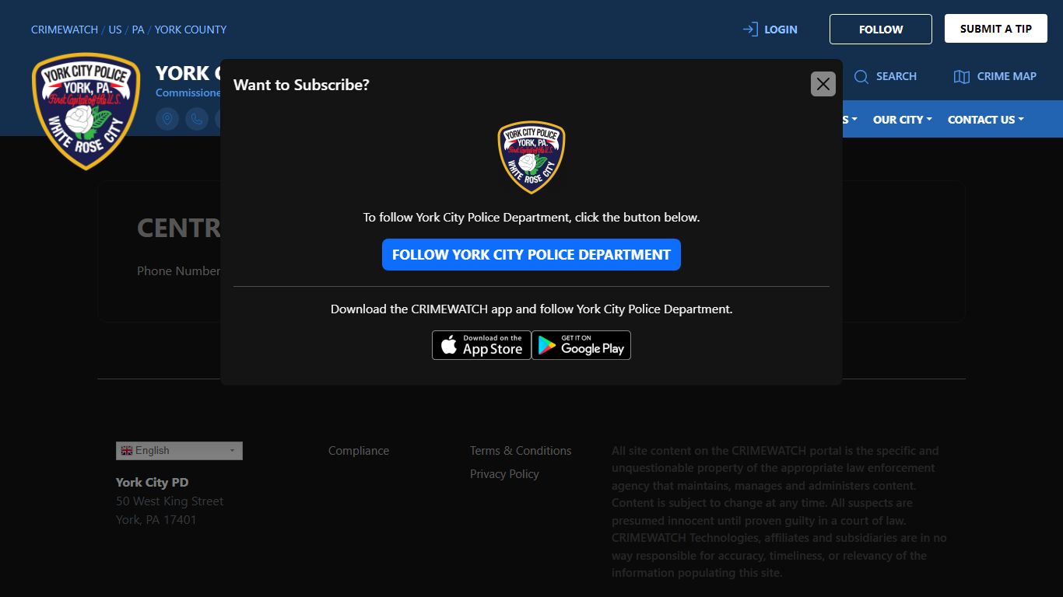This screenshot has height=597, width=1063.
Task: Click the large York City Police header logo
Action: click(86, 111)
